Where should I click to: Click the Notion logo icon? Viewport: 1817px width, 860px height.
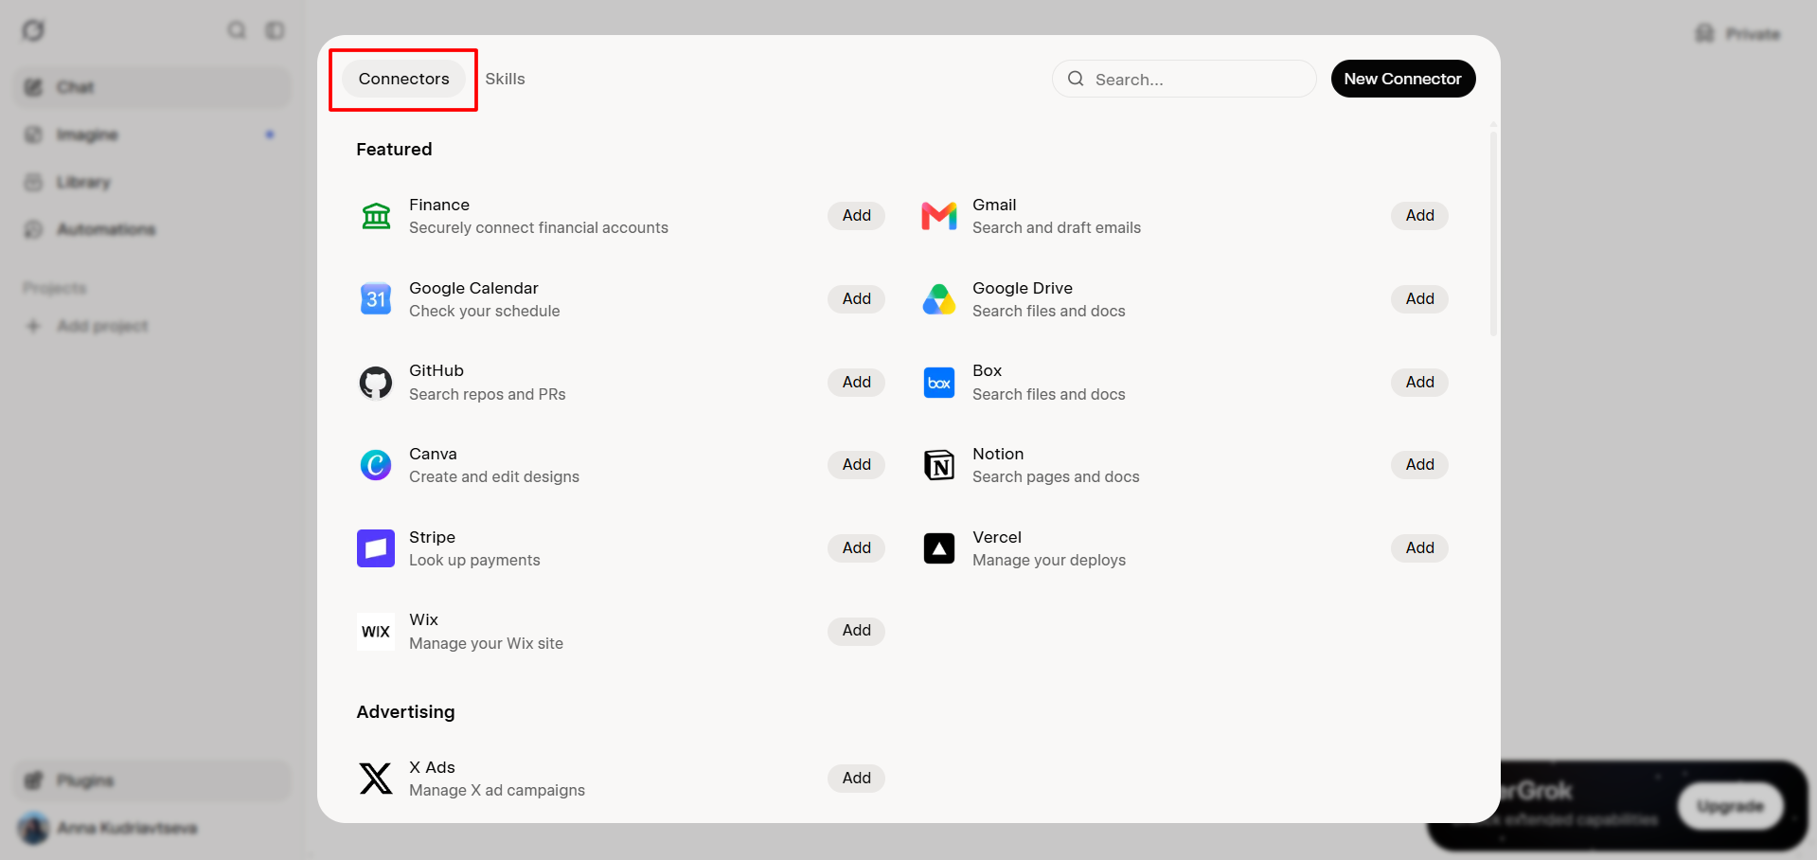click(939, 465)
